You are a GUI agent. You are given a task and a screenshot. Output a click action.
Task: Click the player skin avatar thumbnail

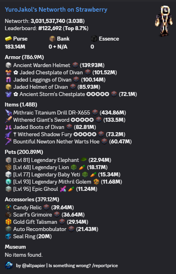pos(164,21)
